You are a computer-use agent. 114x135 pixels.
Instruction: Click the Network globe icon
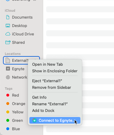click(x=8, y=77)
